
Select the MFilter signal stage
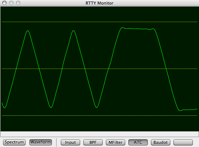115,142
